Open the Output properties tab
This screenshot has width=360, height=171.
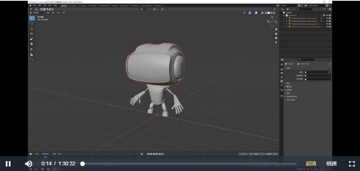point(282,73)
